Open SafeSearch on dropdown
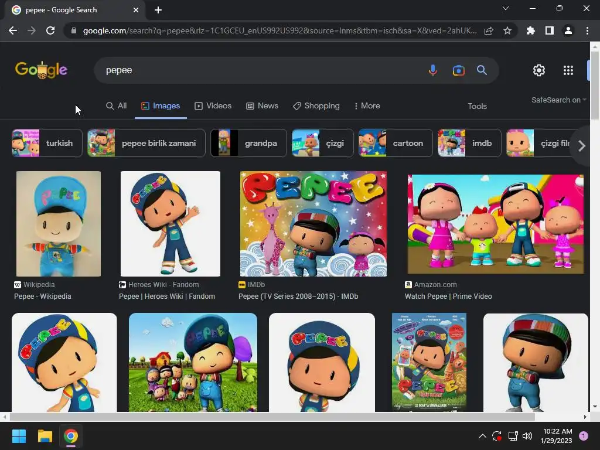The height and width of the screenshot is (450, 600). point(558,100)
